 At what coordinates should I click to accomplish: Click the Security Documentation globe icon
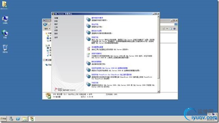click(x=88, y=26)
